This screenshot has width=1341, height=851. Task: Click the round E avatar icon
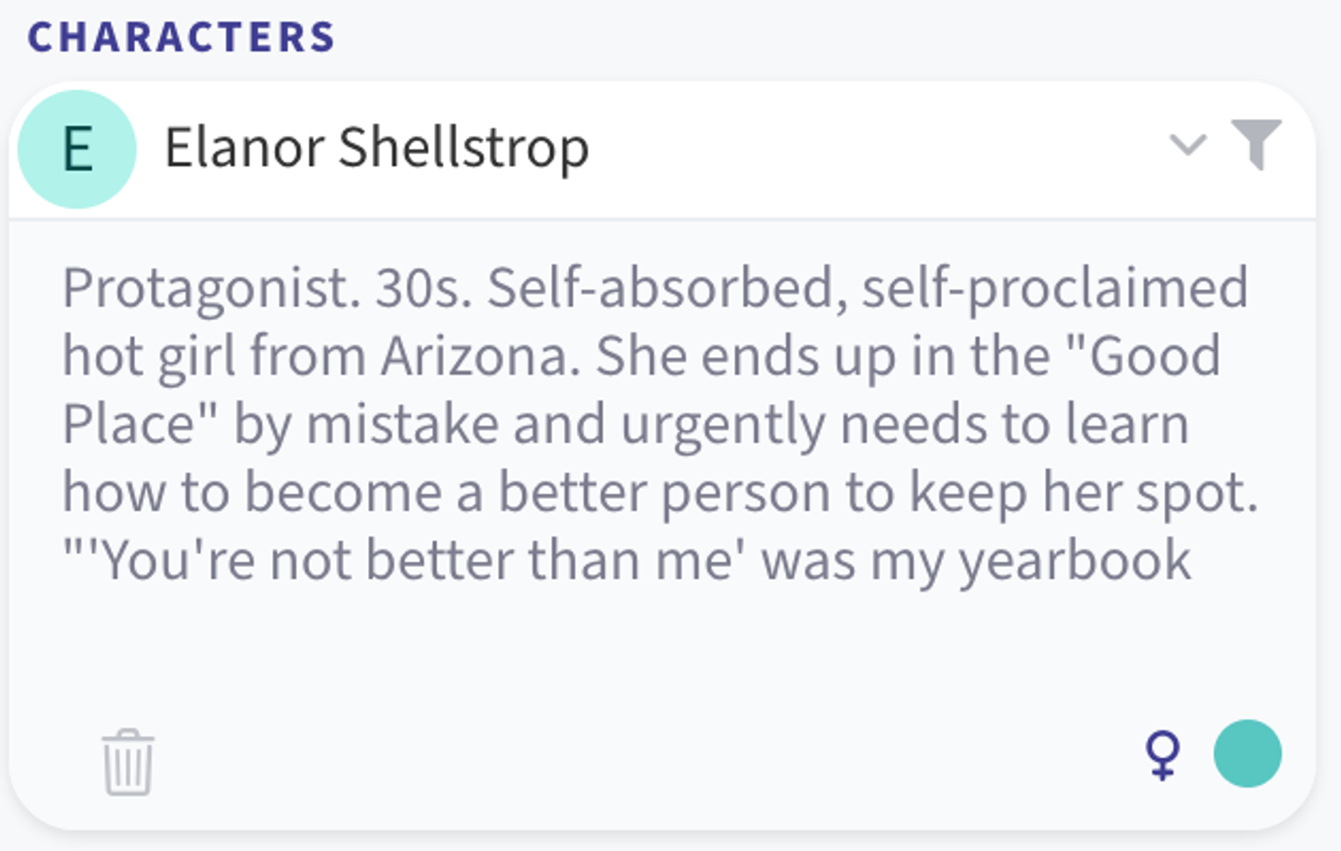pyautogui.click(x=77, y=149)
